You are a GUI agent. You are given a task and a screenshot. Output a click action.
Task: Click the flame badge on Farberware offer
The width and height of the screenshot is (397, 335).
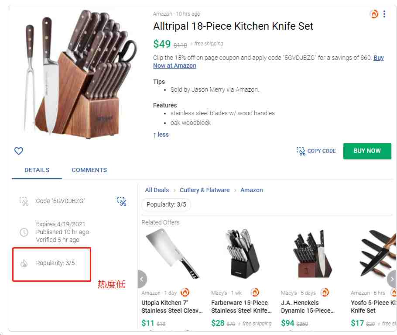255,293
